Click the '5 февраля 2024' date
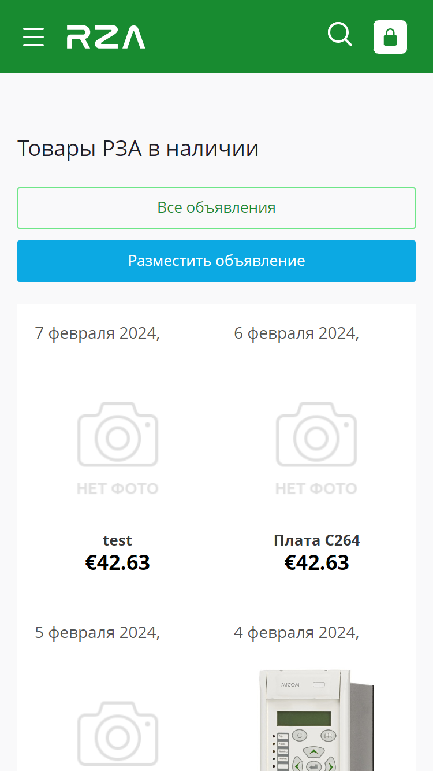 [96, 633]
